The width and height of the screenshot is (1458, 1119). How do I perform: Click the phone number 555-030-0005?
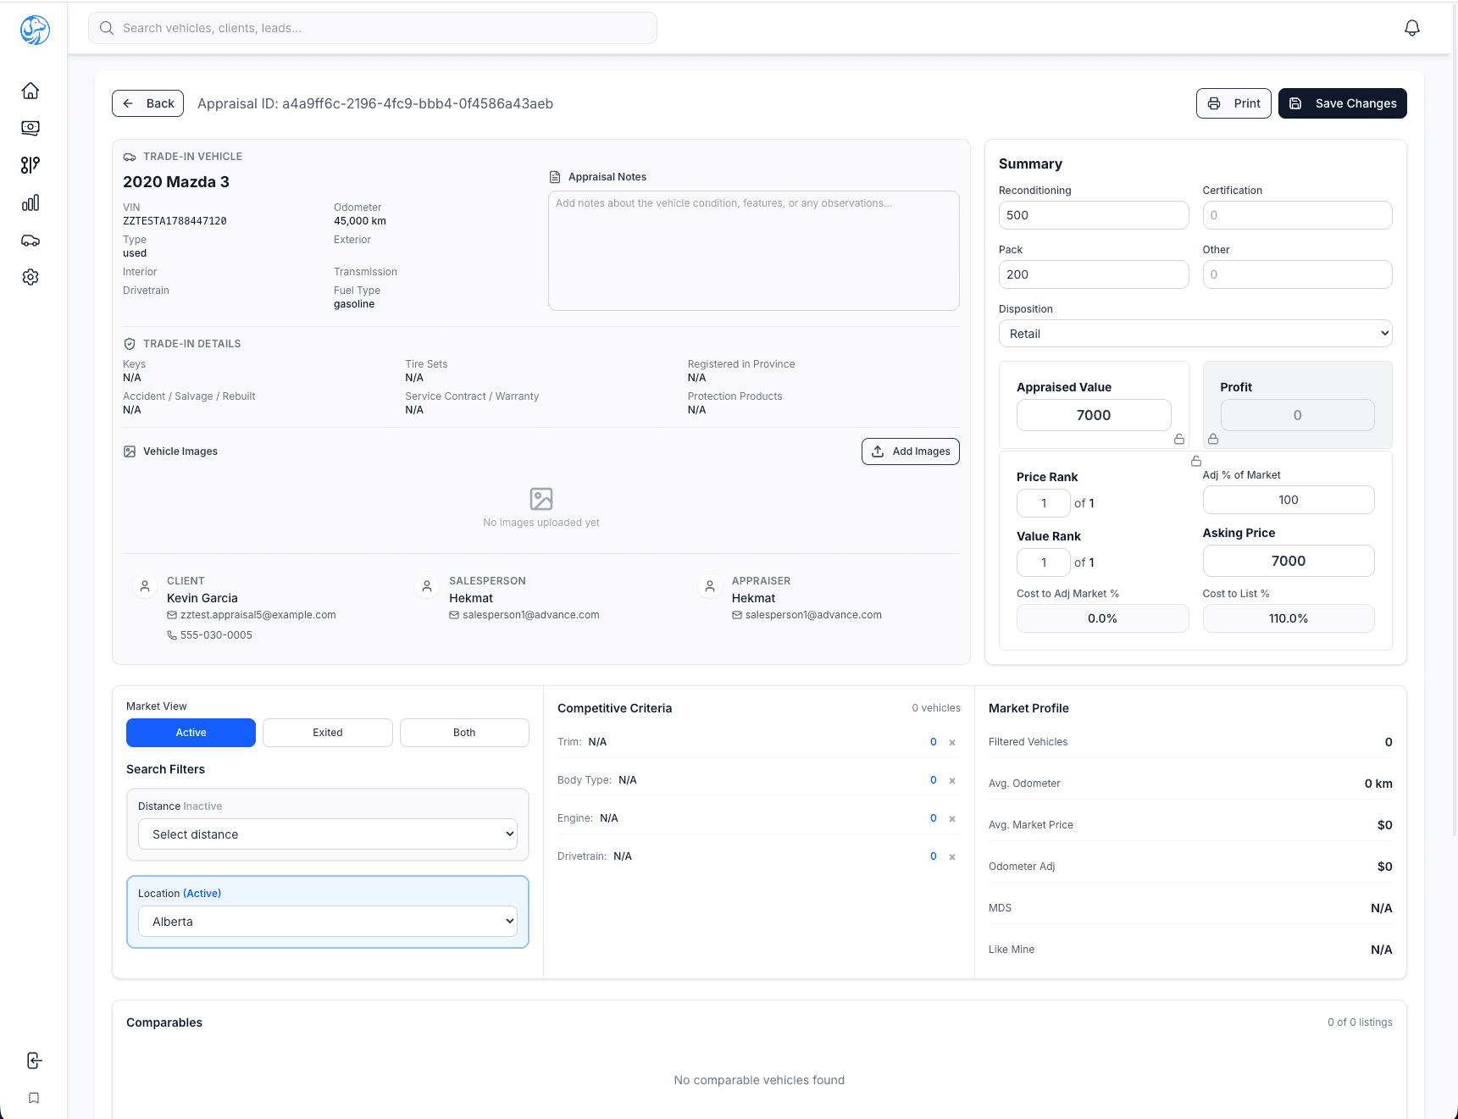coord(216,635)
